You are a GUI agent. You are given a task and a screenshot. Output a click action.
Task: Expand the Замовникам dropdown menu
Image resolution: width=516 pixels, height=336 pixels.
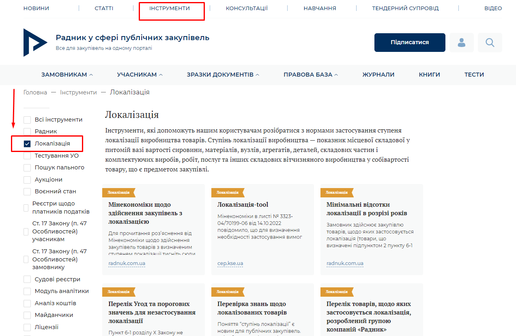(x=67, y=75)
